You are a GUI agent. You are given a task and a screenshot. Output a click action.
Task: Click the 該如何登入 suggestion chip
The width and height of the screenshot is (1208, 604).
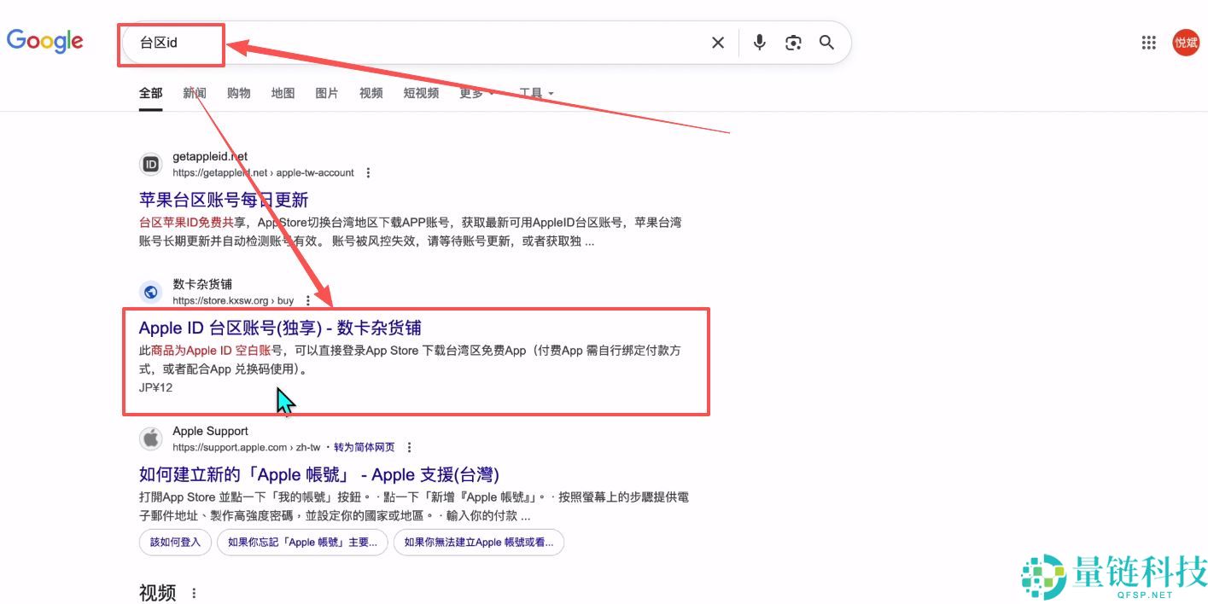[175, 542]
